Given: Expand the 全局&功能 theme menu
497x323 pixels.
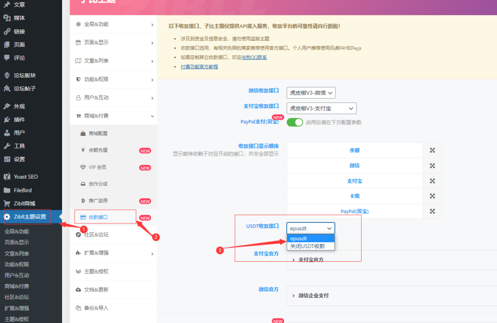Looking at the screenshot, I should (114, 24).
